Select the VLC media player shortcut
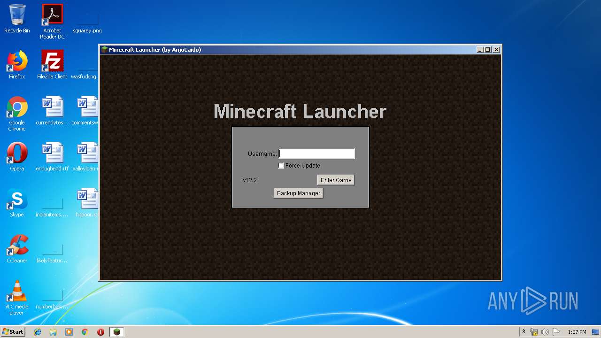Viewport: 601px width, 338px height. (x=17, y=298)
